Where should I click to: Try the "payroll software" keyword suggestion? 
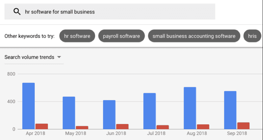(121, 36)
